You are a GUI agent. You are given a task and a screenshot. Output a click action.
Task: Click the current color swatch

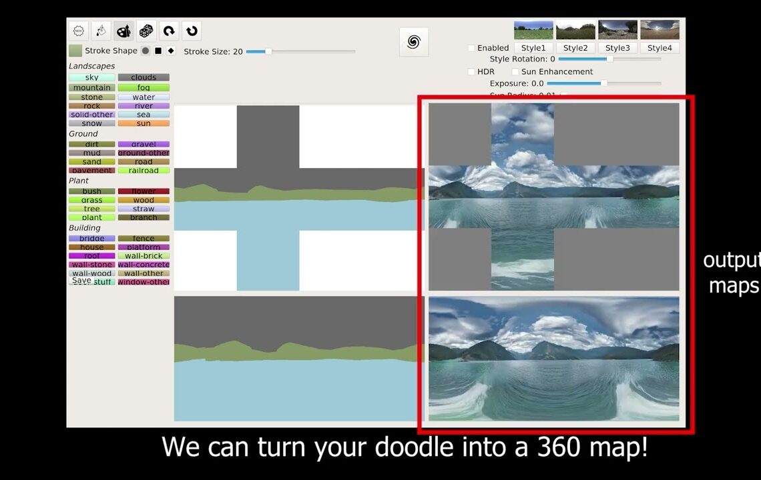click(x=75, y=51)
